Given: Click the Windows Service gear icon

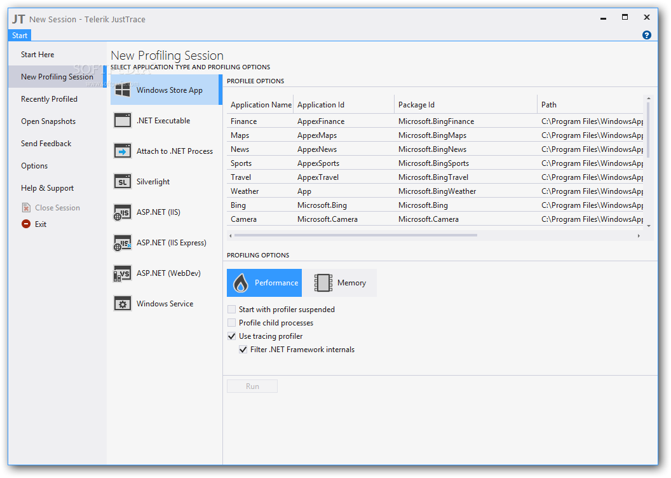Looking at the screenshot, I should click(x=123, y=304).
